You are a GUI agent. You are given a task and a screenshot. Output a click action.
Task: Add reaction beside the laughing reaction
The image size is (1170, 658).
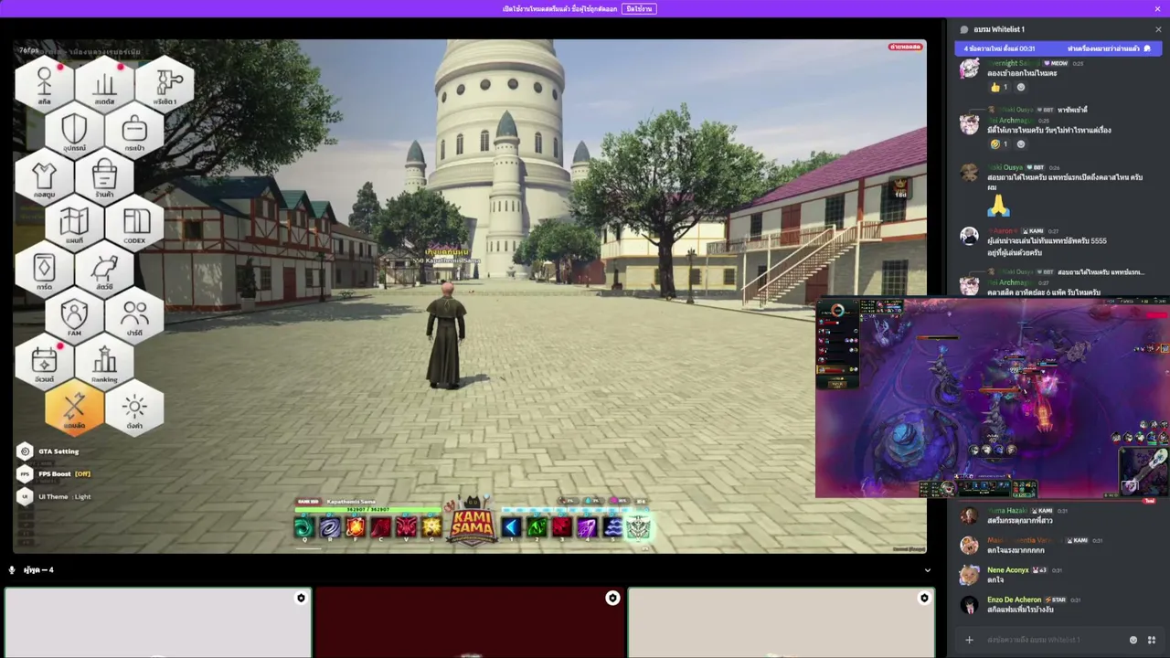[x=1021, y=143]
